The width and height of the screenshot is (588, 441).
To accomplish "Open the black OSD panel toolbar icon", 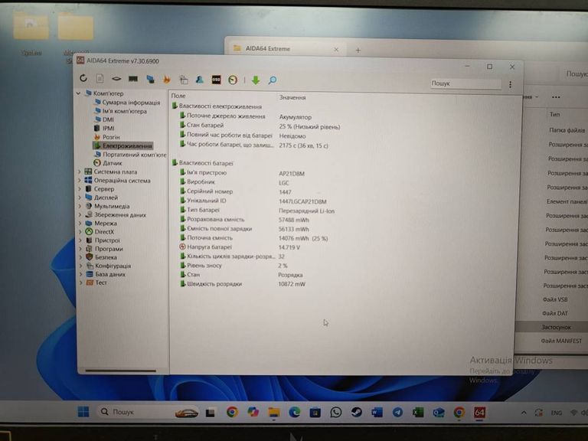I will pyautogui.click(x=217, y=80).
